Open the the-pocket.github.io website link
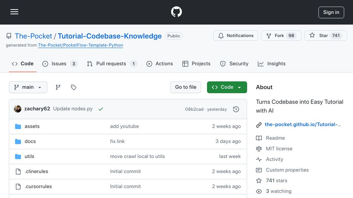This screenshot has height=198, width=353. [x=303, y=125]
